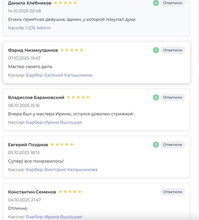Click the reviewer name Константин Семенов

32,192
